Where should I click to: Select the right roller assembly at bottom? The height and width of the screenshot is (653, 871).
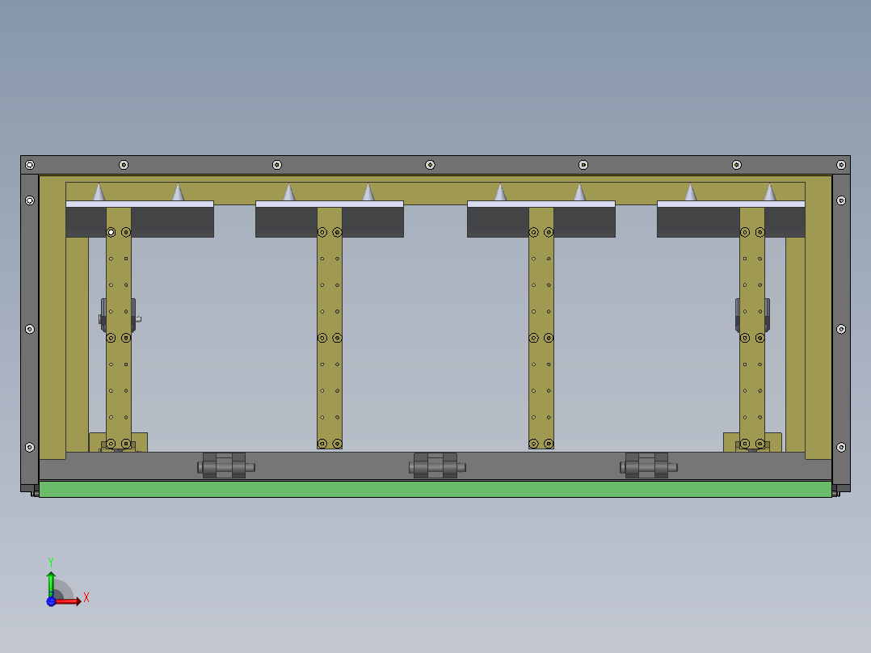646,467
